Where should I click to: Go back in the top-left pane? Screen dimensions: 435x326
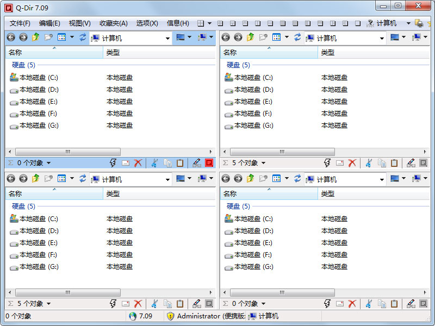11,37
